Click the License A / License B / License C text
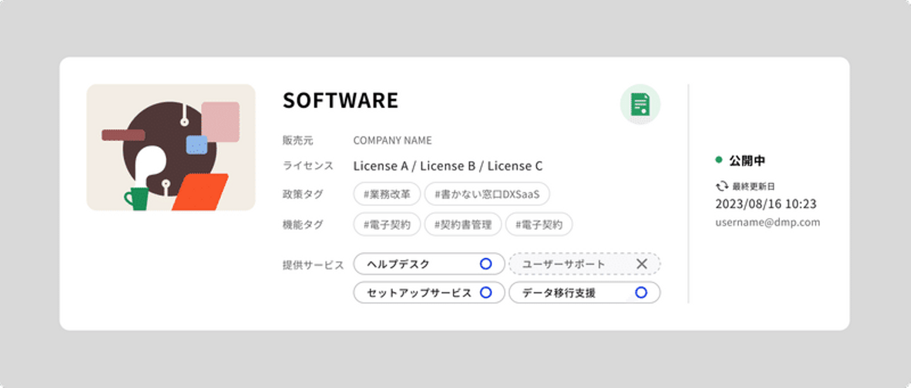The image size is (911, 388). (448, 166)
